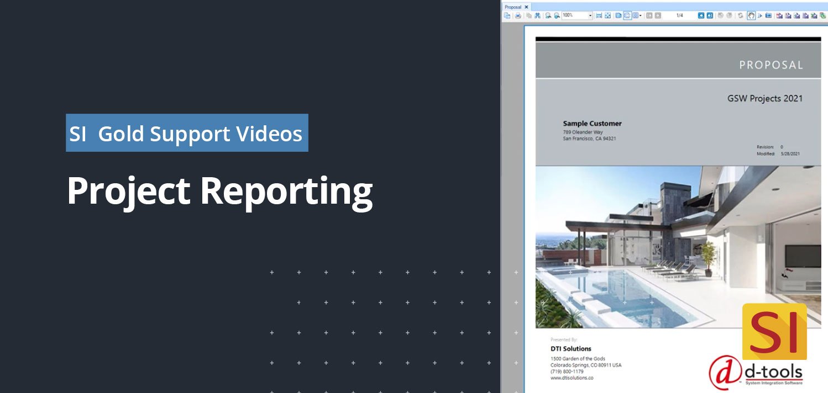
Task: Close the Proposal tab with its X
Action: pos(527,7)
